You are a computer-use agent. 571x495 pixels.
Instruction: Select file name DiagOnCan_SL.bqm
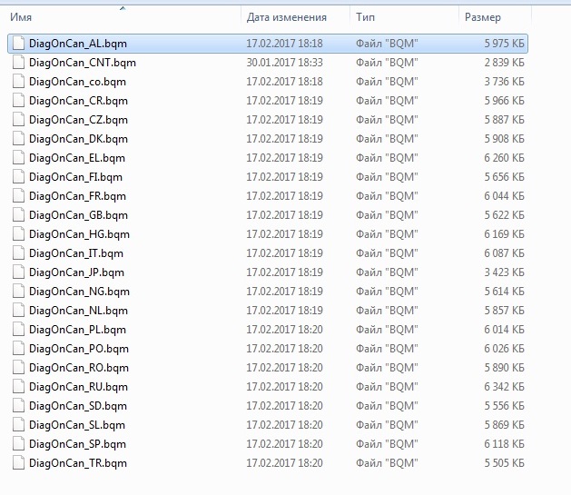77,425
